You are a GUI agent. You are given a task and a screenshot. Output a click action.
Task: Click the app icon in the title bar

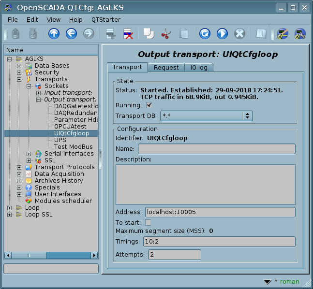click(x=8, y=8)
